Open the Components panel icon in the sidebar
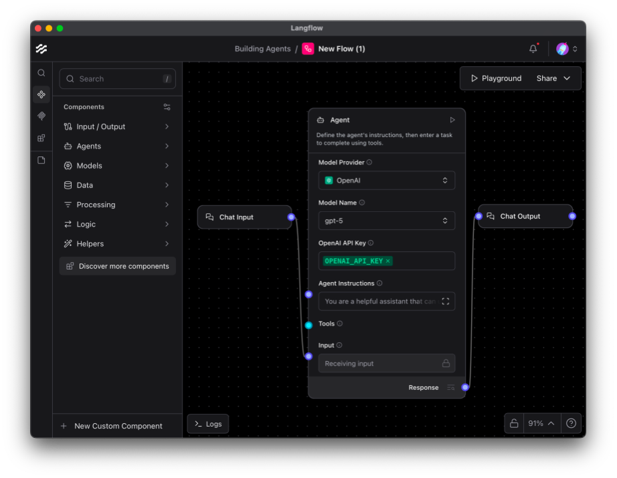617x478 pixels. (41, 94)
